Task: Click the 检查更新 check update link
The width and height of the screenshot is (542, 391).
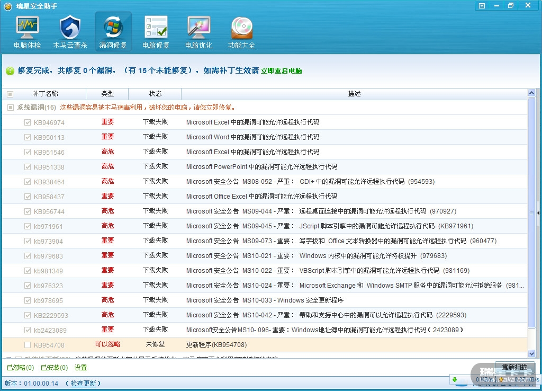Action: [83, 384]
